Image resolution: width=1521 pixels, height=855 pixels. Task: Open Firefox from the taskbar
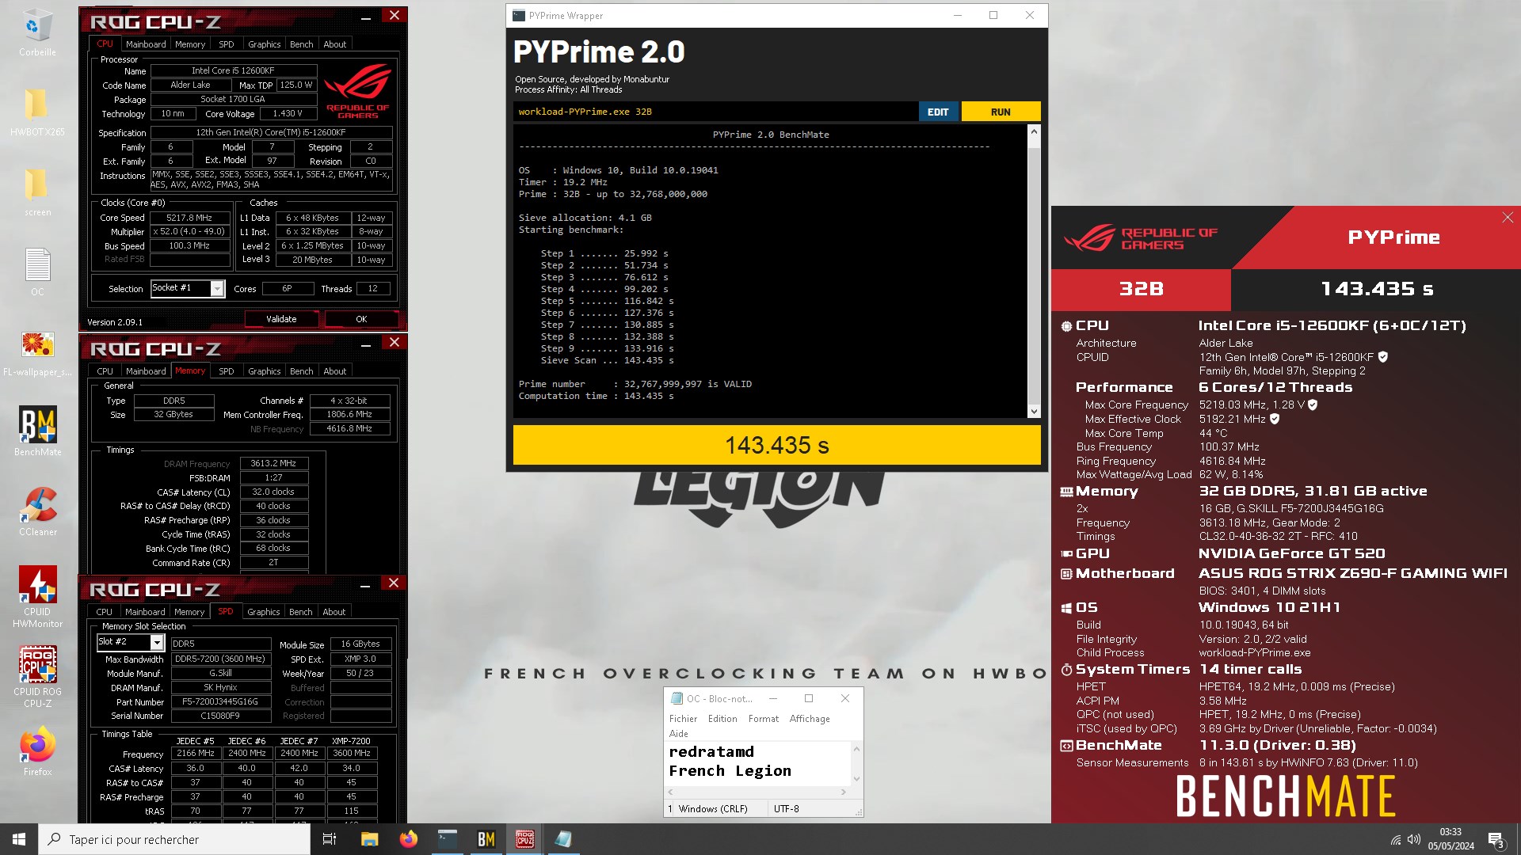(409, 839)
